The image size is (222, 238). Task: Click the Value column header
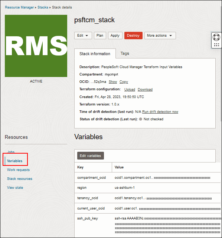(x=166, y=167)
